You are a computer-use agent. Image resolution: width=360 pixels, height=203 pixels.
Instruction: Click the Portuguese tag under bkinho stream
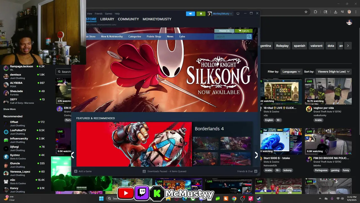pos(321,170)
